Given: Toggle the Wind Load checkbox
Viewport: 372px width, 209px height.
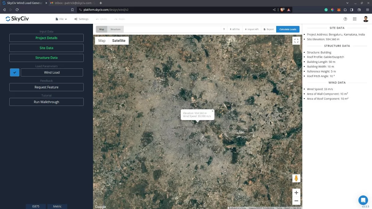Looking at the screenshot, I should (x=15, y=72).
